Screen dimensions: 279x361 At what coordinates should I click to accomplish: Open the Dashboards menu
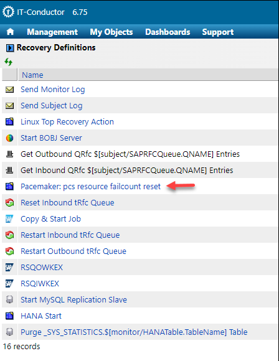click(x=168, y=32)
